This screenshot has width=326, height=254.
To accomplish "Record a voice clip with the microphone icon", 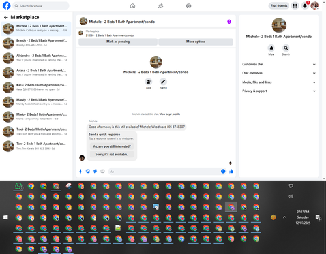I will [80, 172].
